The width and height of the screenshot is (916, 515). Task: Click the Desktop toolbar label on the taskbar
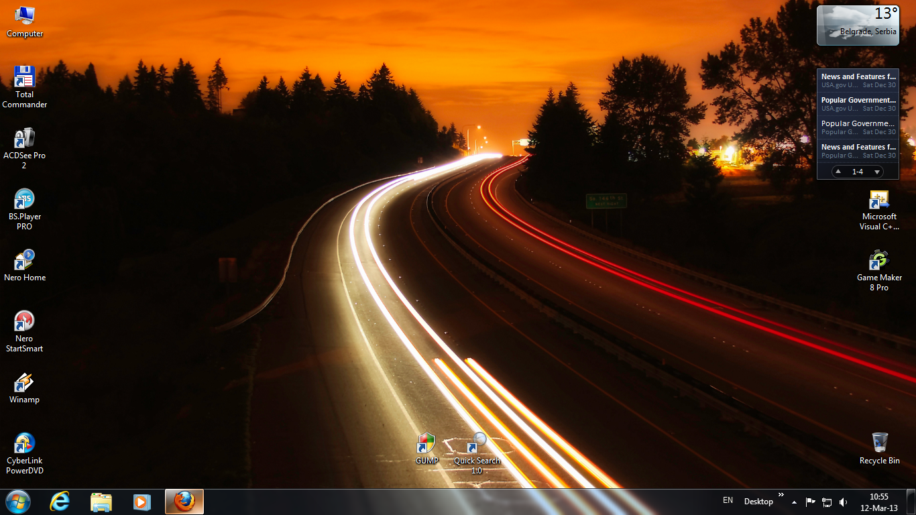click(758, 502)
